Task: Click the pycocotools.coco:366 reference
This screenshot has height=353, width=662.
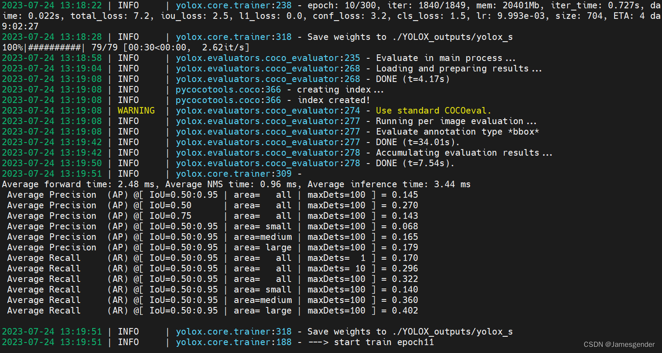Action: (228, 89)
